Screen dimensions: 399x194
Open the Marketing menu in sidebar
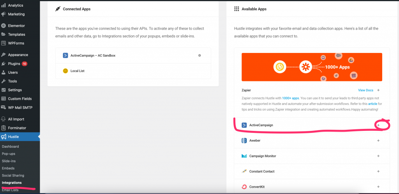[x=16, y=14]
